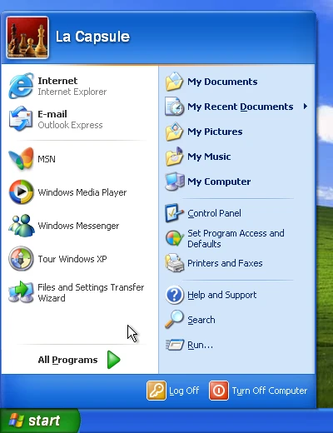Click the Log Off text button
Image resolution: width=333 pixels, height=433 pixels.
[184, 391]
